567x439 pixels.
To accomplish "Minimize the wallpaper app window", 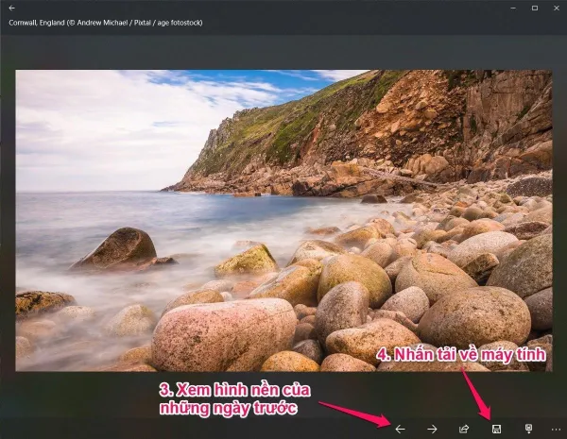I will pos(513,8).
